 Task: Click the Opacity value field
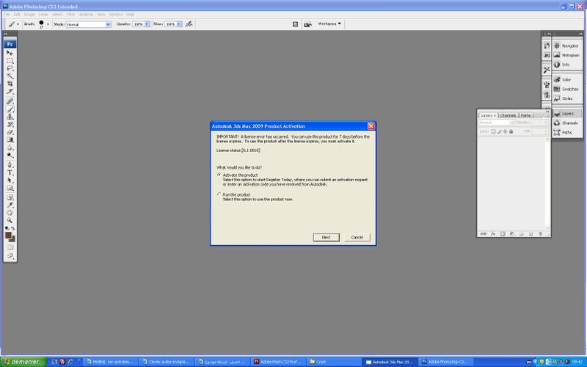click(138, 24)
